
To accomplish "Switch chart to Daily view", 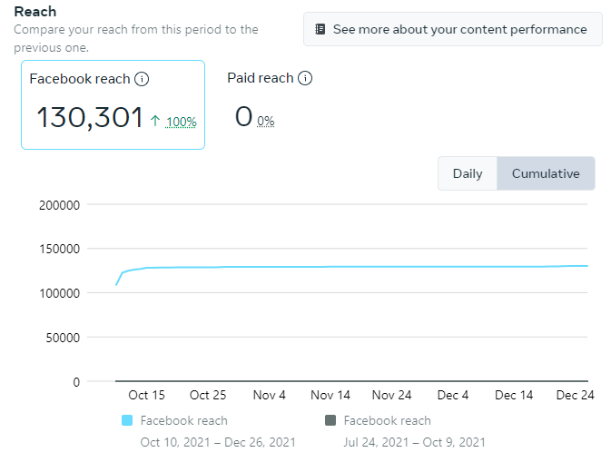I will click(468, 173).
